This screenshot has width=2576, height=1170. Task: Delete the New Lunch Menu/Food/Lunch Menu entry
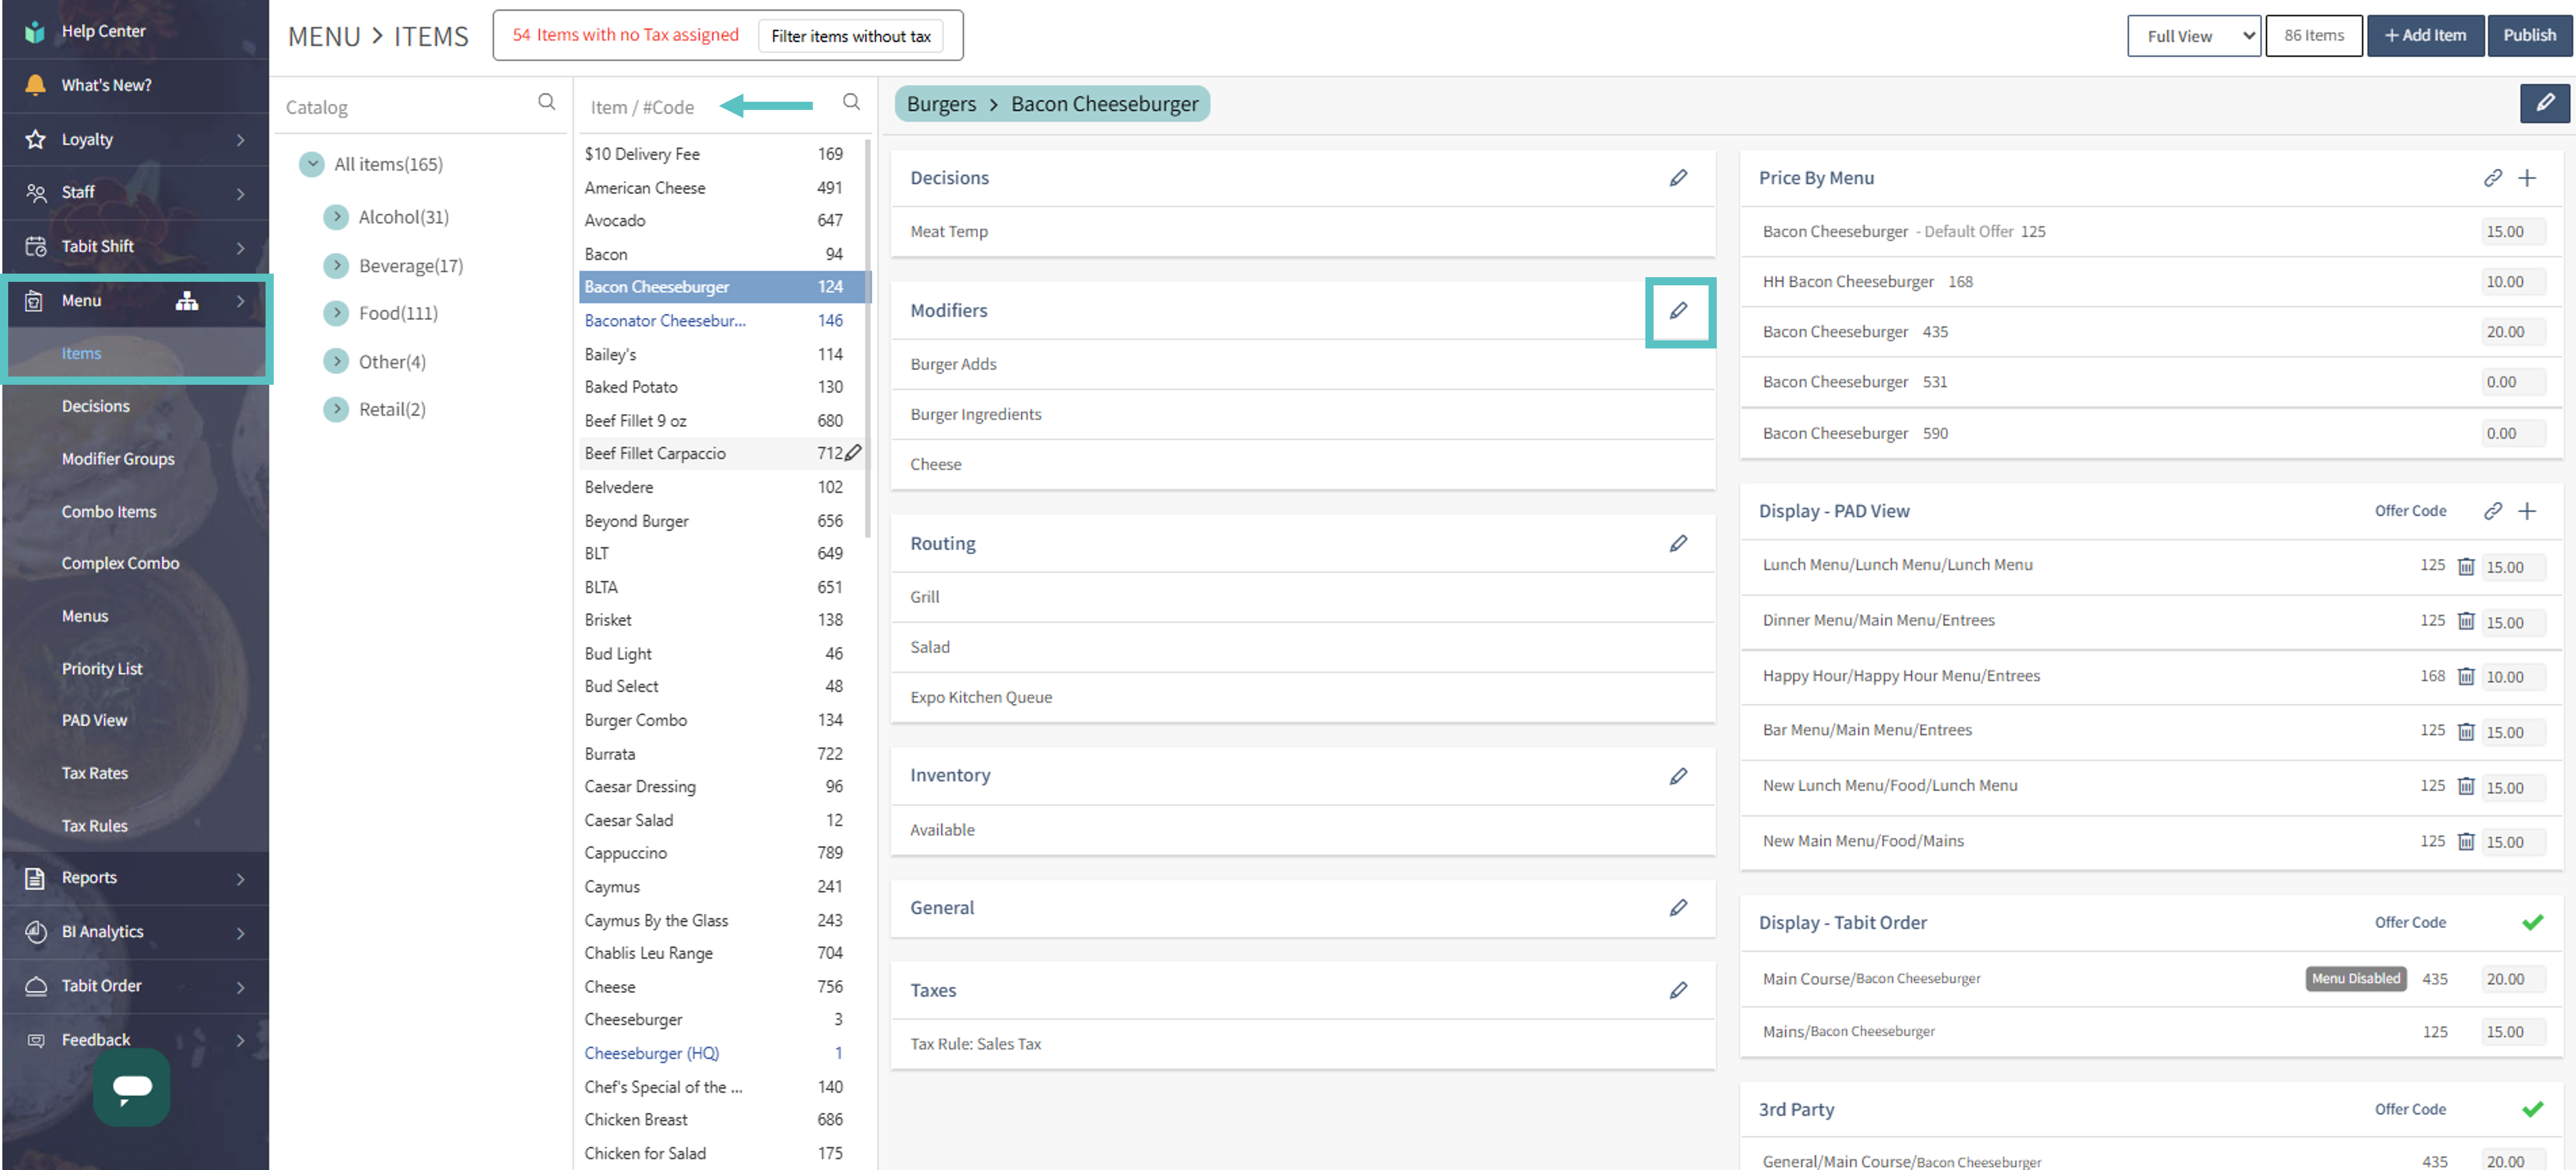point(2465,787)
